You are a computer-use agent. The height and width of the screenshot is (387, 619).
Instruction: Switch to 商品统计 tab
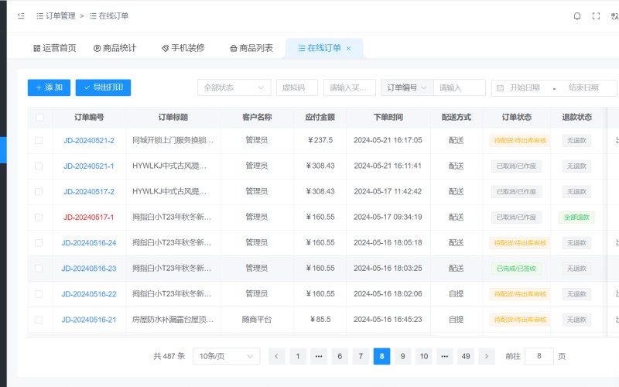pos(115,48)
